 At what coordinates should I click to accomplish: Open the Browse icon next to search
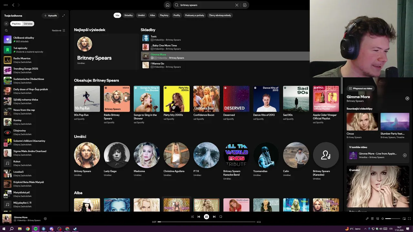click(245, 5)
